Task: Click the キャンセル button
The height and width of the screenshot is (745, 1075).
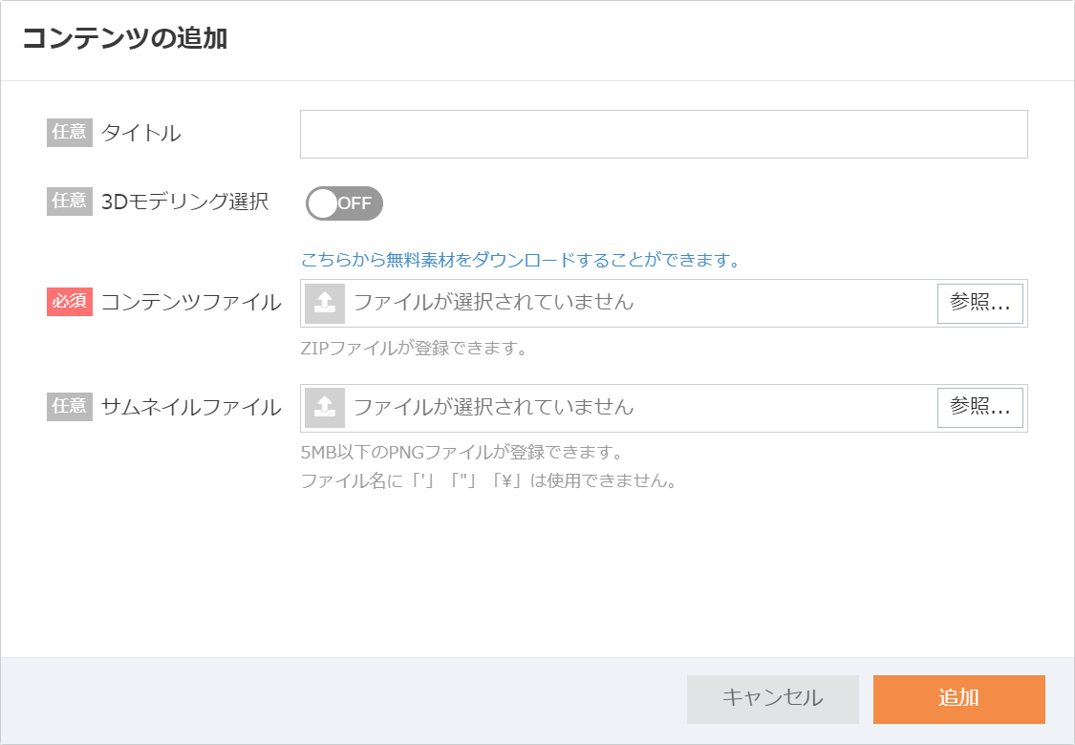Action: point(772,698)
